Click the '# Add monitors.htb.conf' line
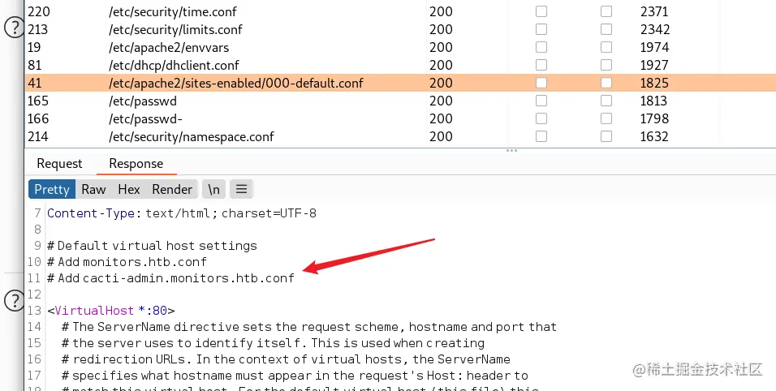Viewport: 776px width, 391px height. pos(127,261)
